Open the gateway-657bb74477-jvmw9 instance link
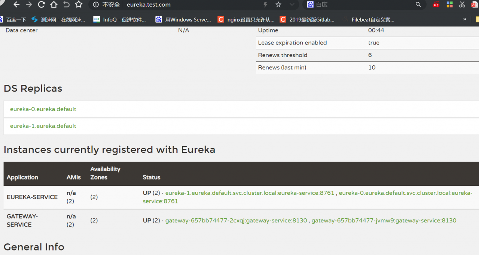Screen dimensions: 479x255 pos(384,221)
